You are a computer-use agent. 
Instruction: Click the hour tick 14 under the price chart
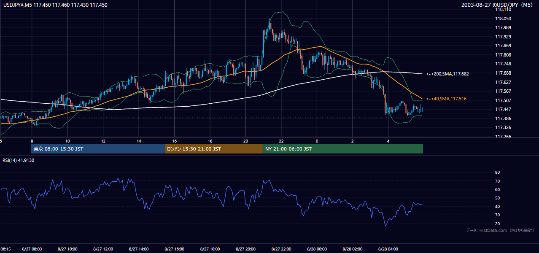pyautogui.click(x=139, y=141)
